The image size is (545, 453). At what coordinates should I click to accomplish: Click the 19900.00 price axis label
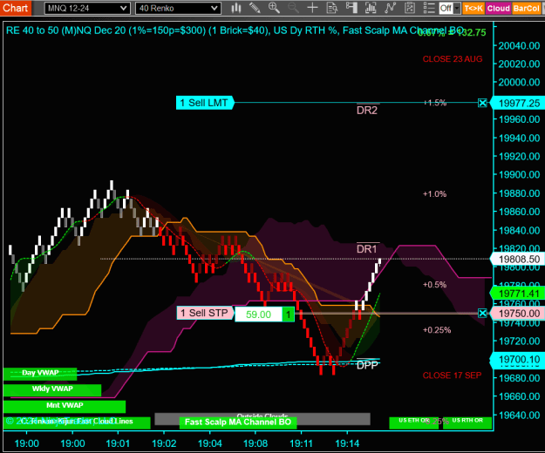pos(519,174)
